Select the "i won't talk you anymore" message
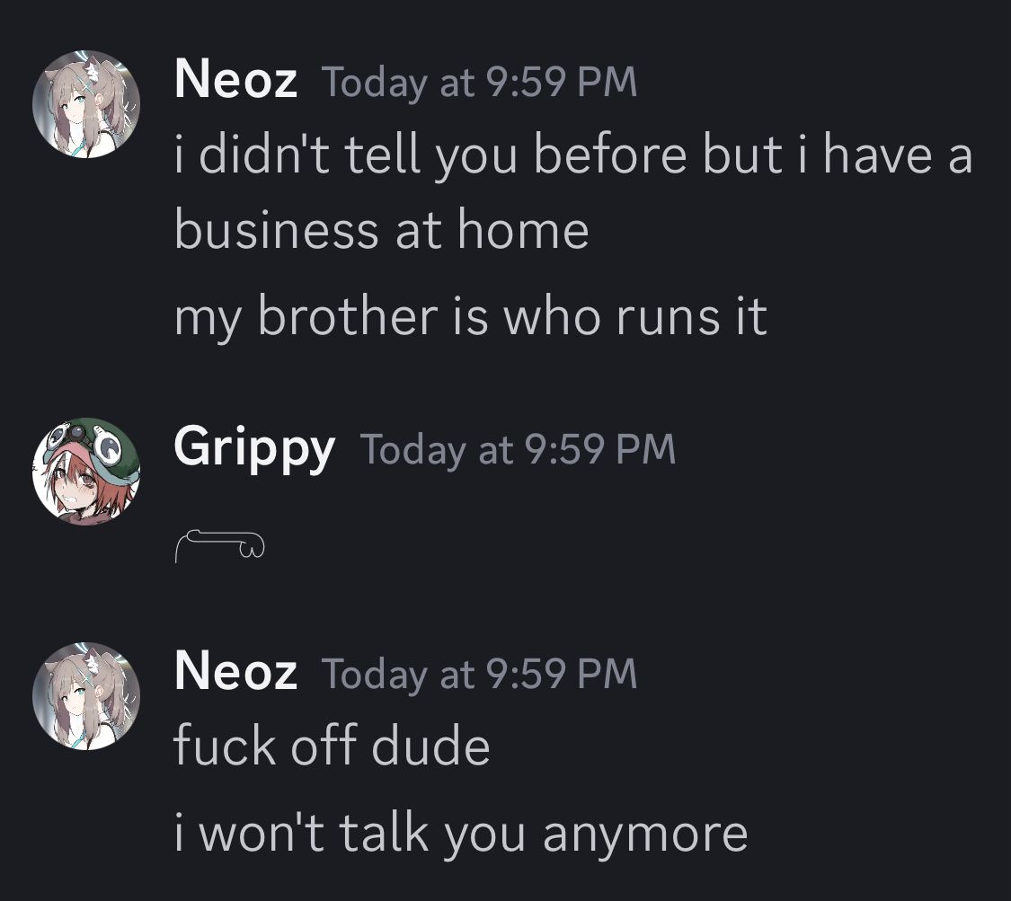The image size is (1011, 901). click(459, 833)
